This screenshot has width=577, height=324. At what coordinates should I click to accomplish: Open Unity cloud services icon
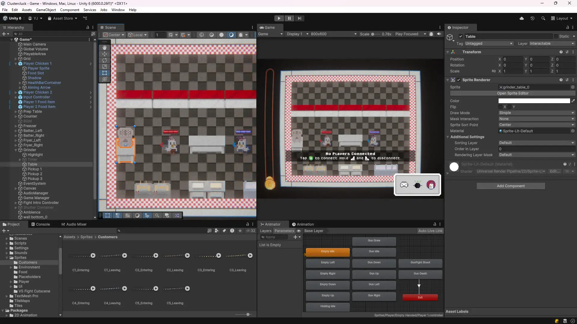522,18
